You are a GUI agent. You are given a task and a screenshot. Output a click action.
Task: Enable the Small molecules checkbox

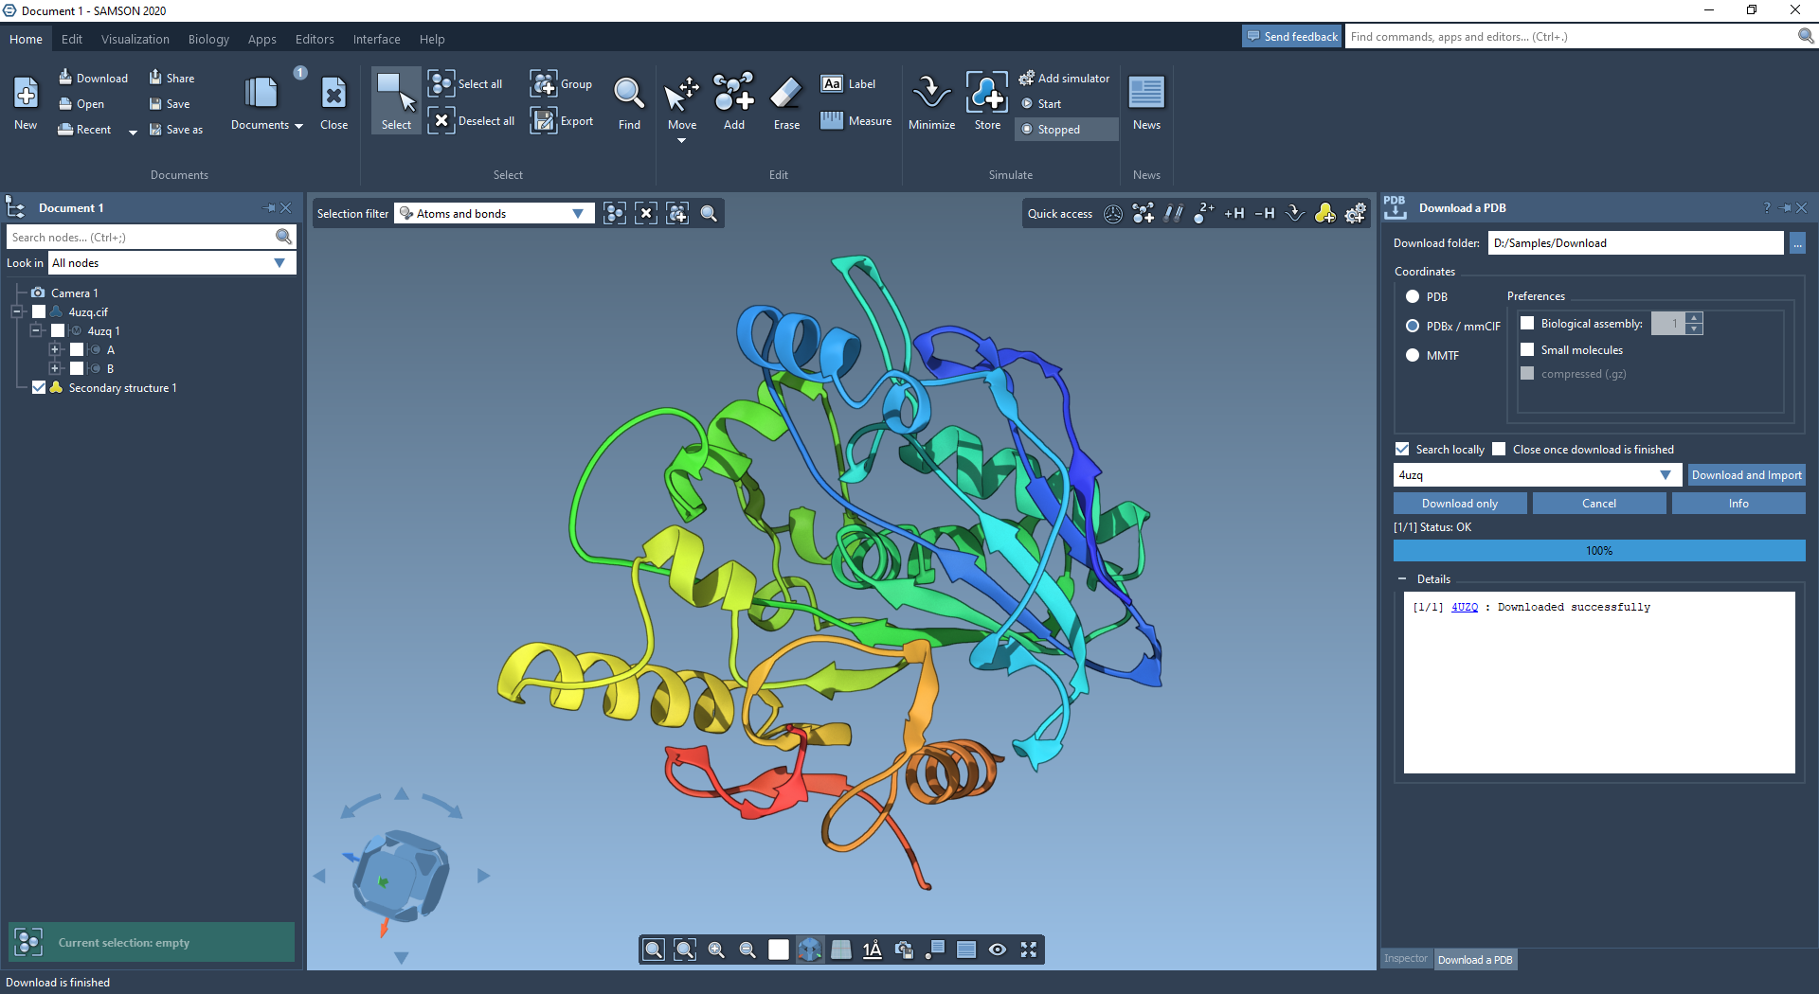pos(1527,349)
